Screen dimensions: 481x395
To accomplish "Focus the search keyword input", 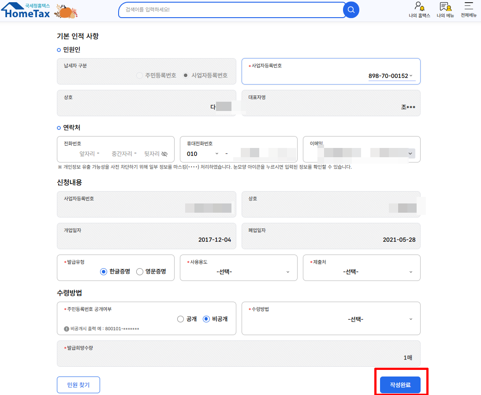I will coord(231,10).
